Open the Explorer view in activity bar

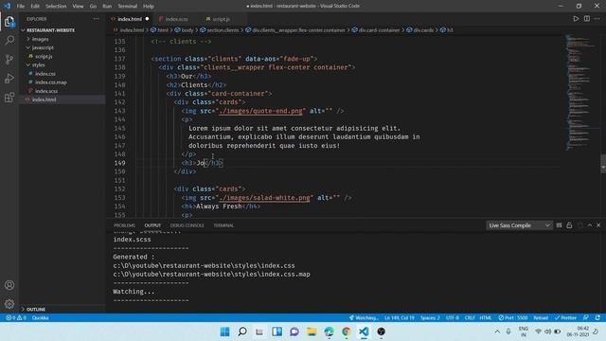[x=9, y=21]
